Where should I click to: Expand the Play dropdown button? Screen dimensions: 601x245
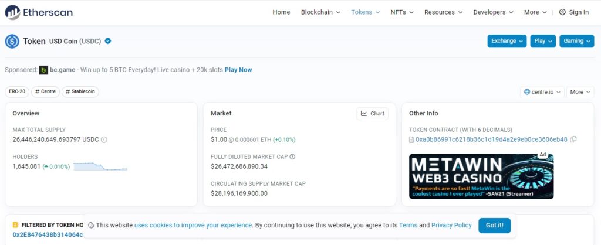543,41
